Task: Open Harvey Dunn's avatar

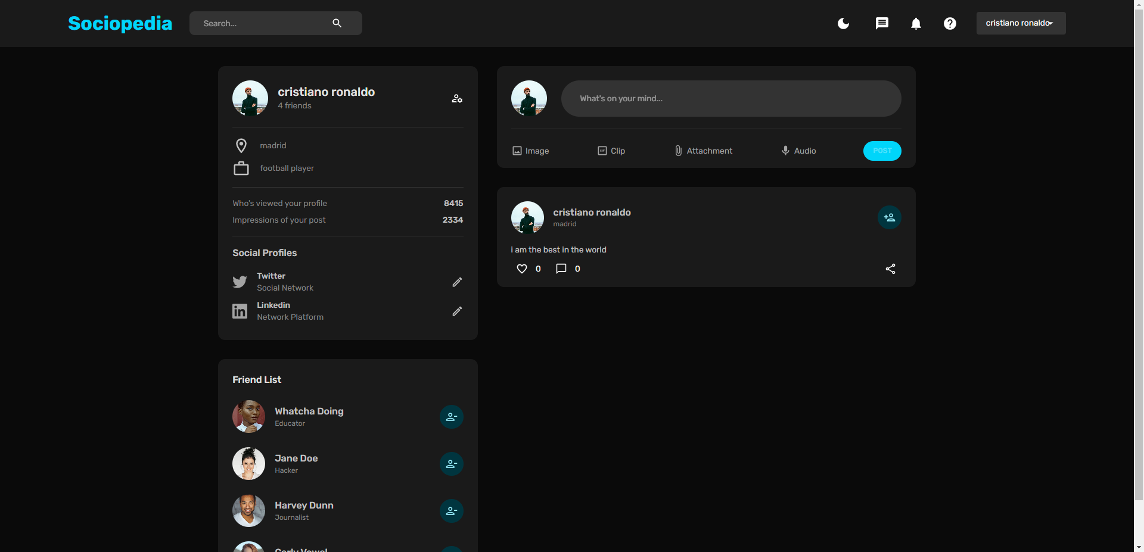Action: pyautogui.click(x=248, y=510)
